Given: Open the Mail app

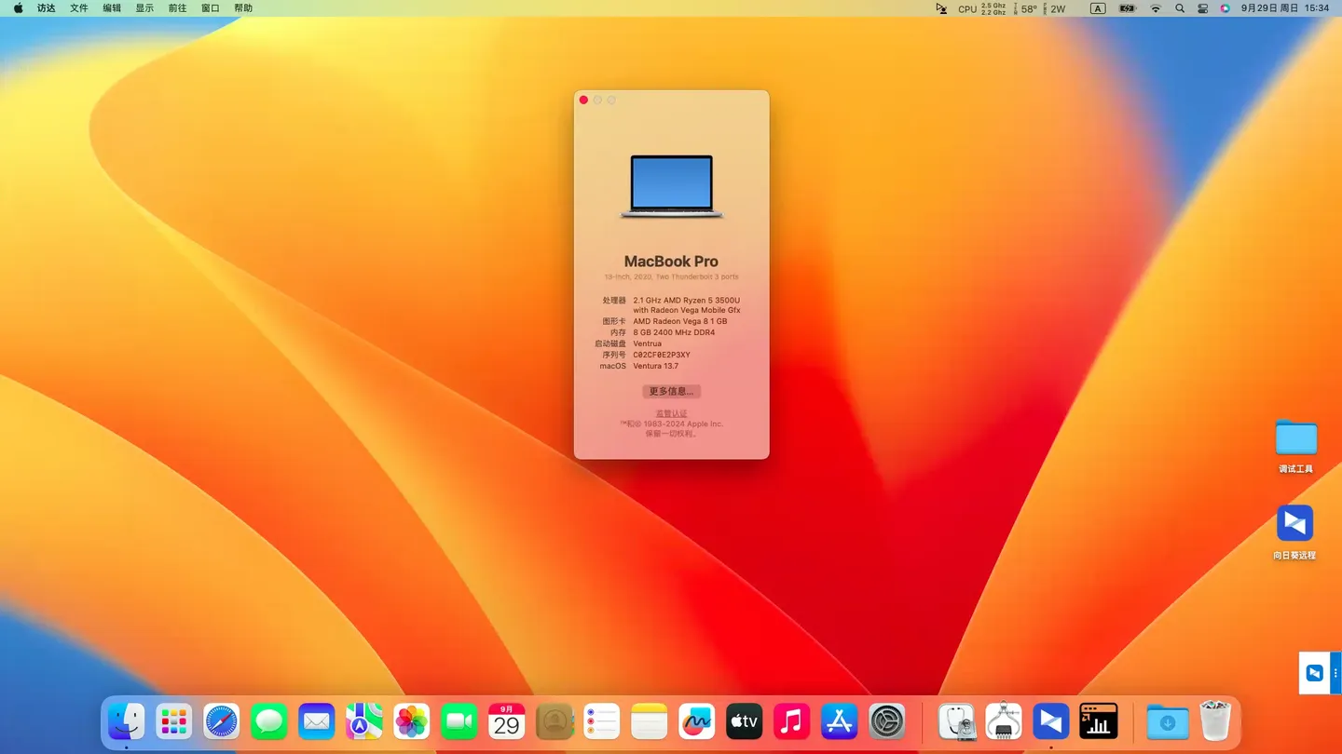Looking at the screenshot, I should click(316, 720).
